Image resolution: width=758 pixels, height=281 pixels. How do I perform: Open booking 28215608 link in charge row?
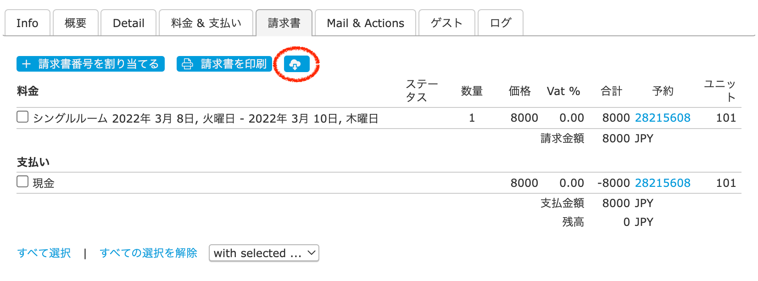(663, 118)
